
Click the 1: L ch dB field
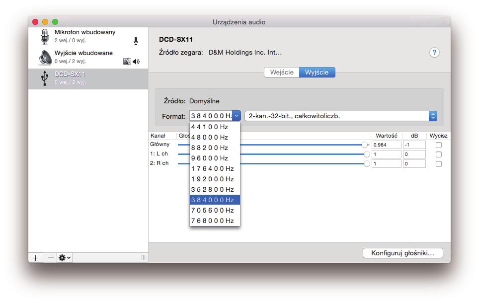pyautogui.click(x=414, y=154)
